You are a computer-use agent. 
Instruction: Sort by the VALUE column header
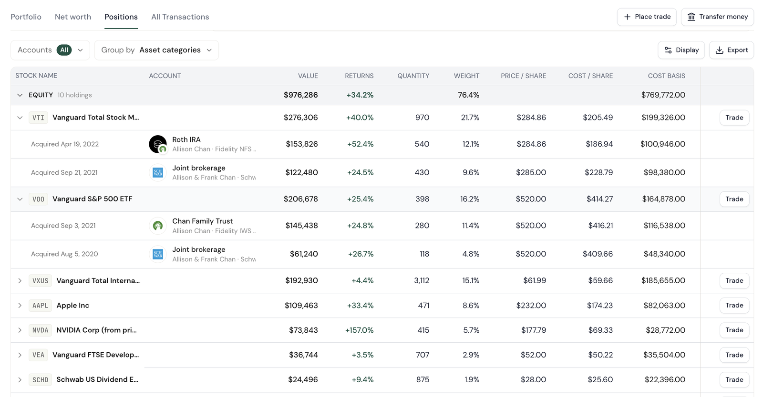coord(308,76)
